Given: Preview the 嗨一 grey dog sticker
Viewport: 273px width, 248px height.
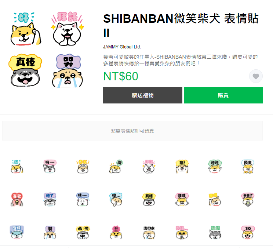Looking at the screenshot, I should coord(50,167).
